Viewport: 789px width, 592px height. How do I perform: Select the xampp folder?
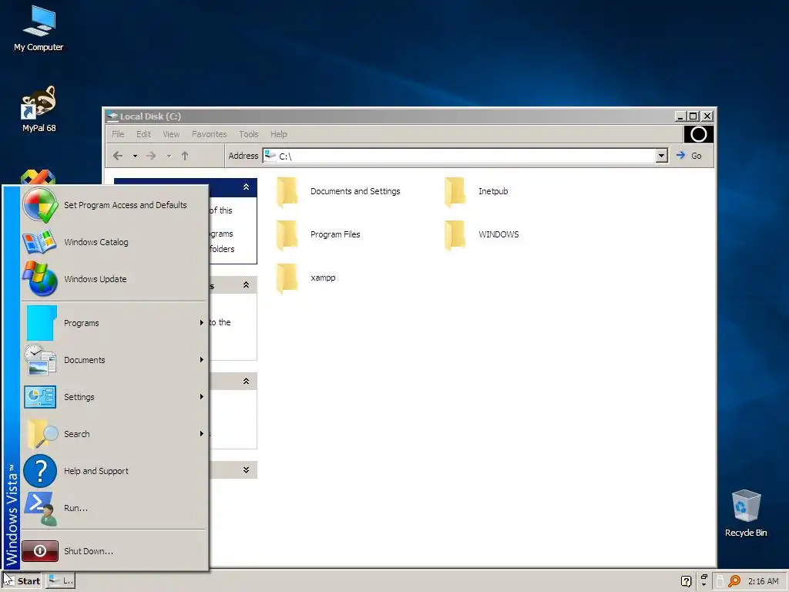[x=306, y=277]
